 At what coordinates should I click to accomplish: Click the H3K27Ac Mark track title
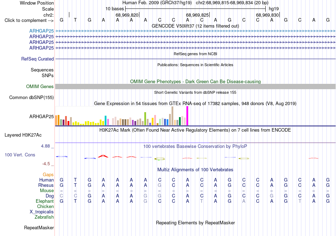coord(195,130)
